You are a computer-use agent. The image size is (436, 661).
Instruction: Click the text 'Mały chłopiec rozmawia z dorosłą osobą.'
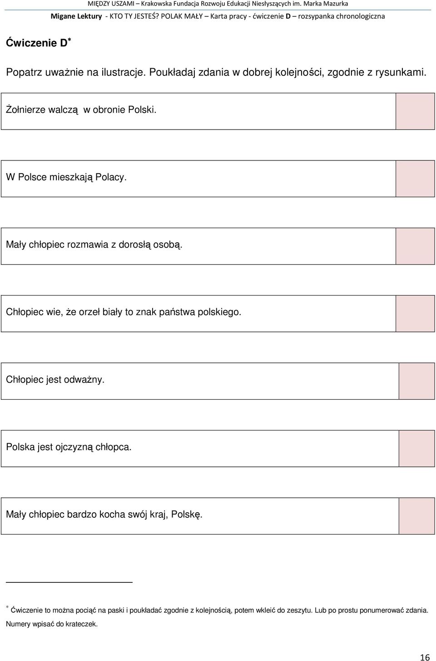click(x=94, y=245)
